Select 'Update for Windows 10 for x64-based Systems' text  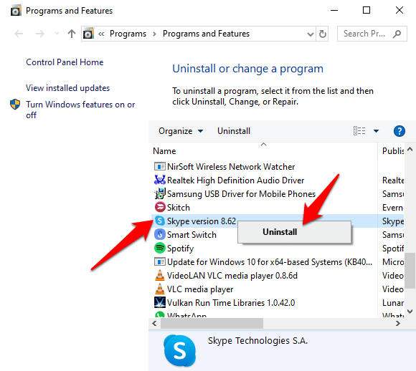pos(270,262)
